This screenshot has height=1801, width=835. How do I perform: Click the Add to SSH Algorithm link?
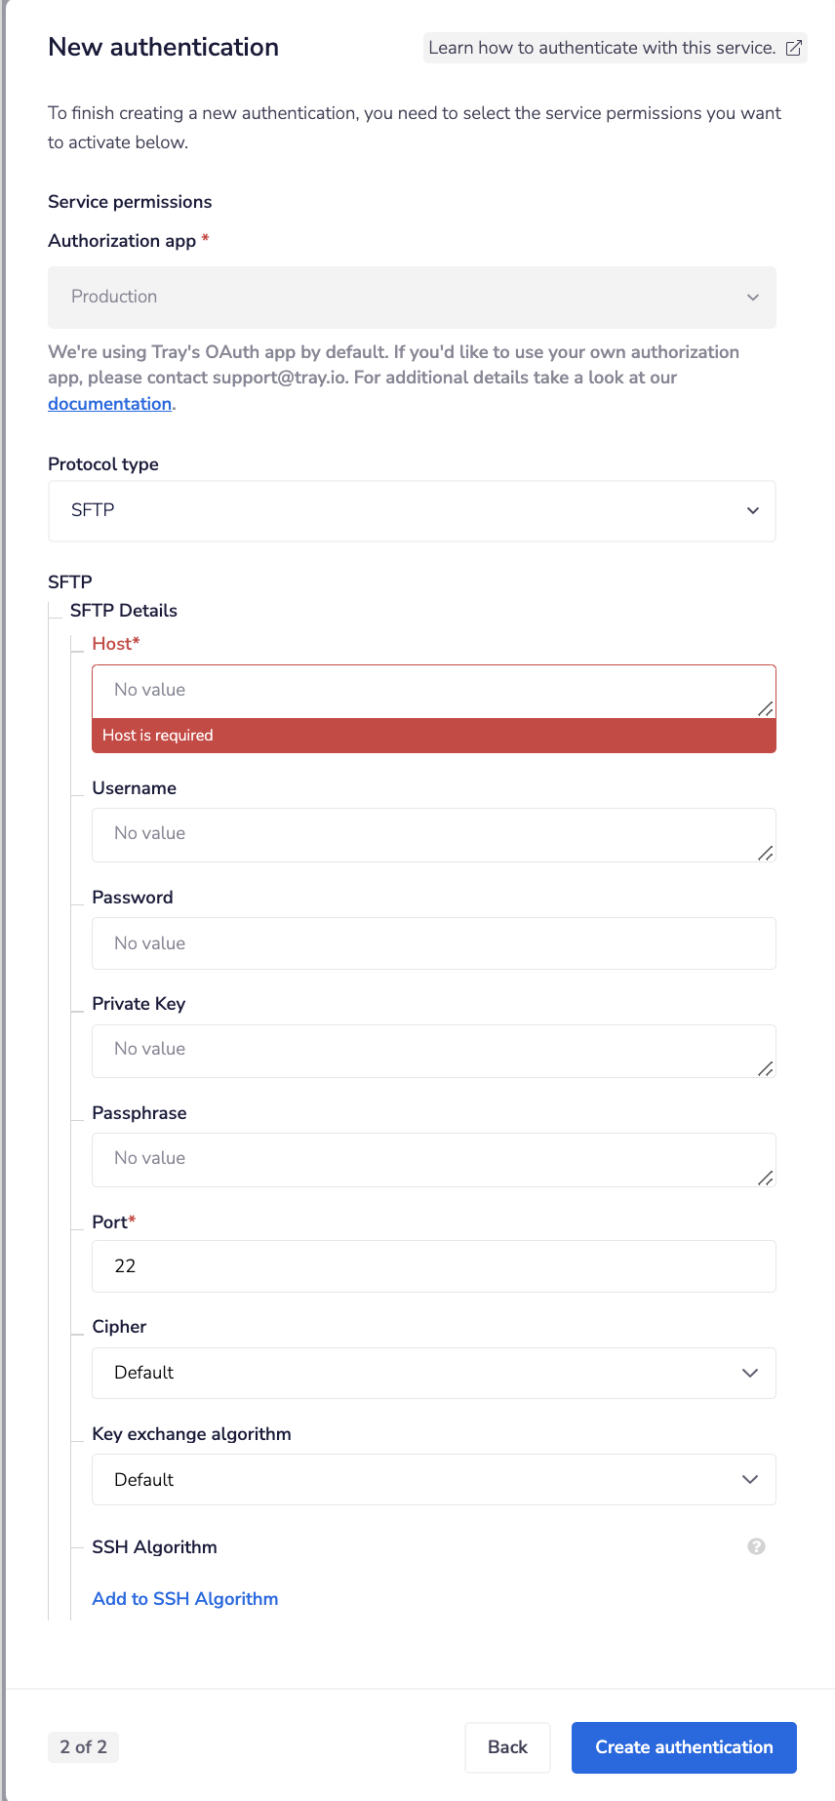[x=184, y=1598]
